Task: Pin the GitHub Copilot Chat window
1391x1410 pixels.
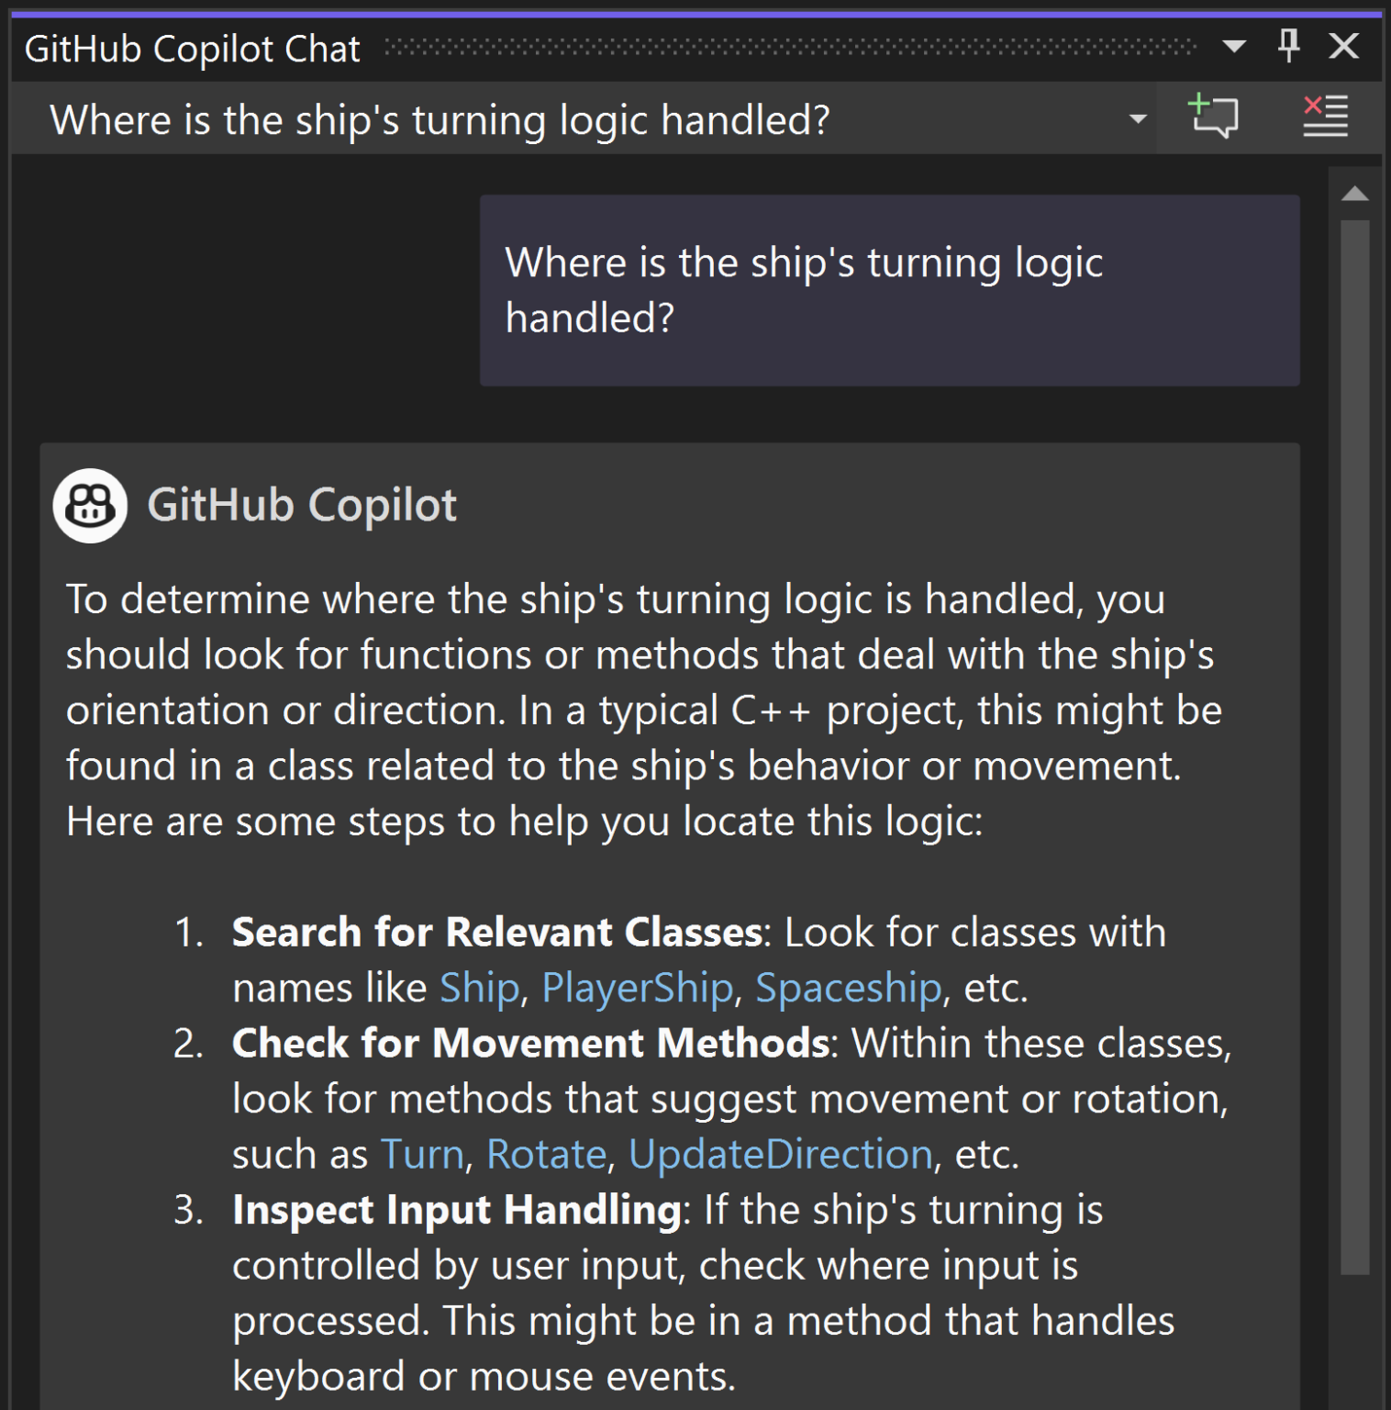Action: tap(1287, 47)
